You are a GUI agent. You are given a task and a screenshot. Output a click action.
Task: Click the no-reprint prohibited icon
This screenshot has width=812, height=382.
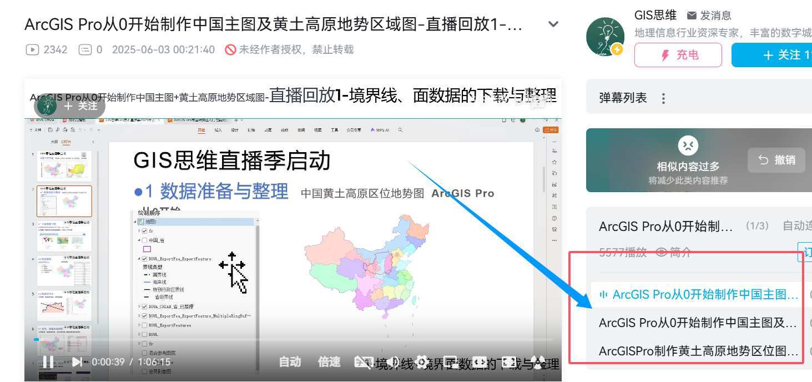(x=231, y=49)
